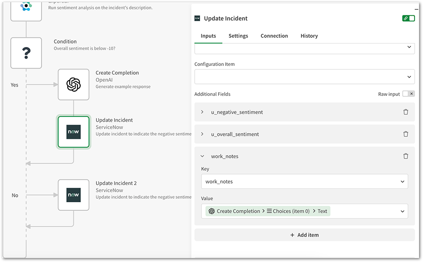
Task: Click the Update Incident 2 ServiceNow node
Action: 74,195
